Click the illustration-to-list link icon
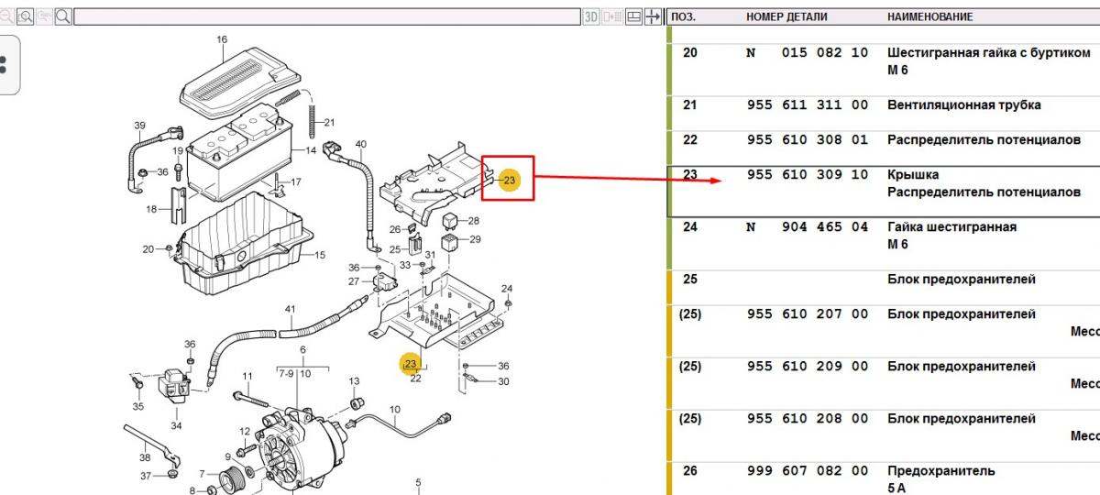The image size is (1100, 495). 613,16
